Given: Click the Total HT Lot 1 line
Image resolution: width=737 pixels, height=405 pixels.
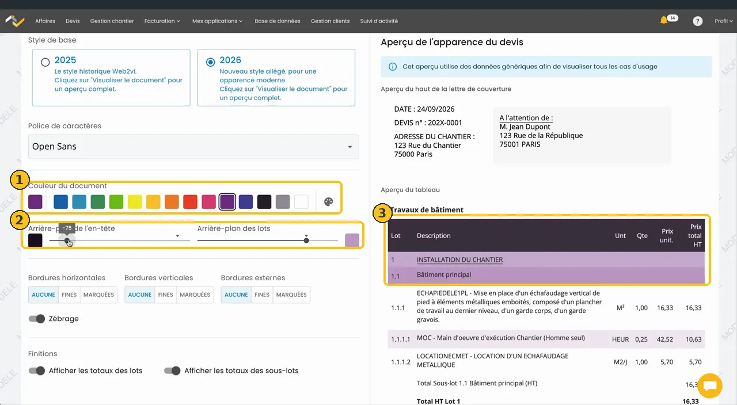Looking at the screenshot, I should [438, 402].
